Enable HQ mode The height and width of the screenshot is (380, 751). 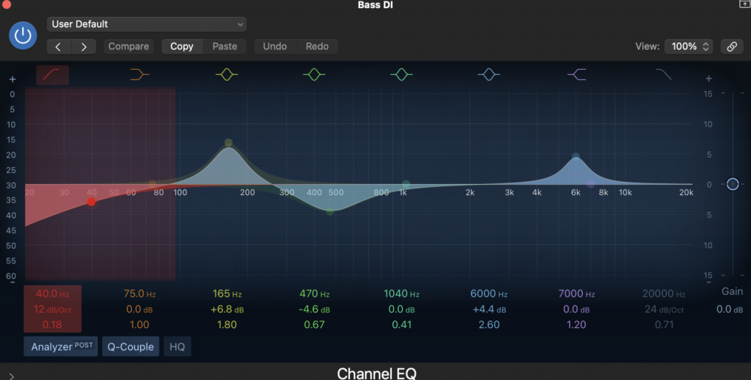(x=177, y=347)
